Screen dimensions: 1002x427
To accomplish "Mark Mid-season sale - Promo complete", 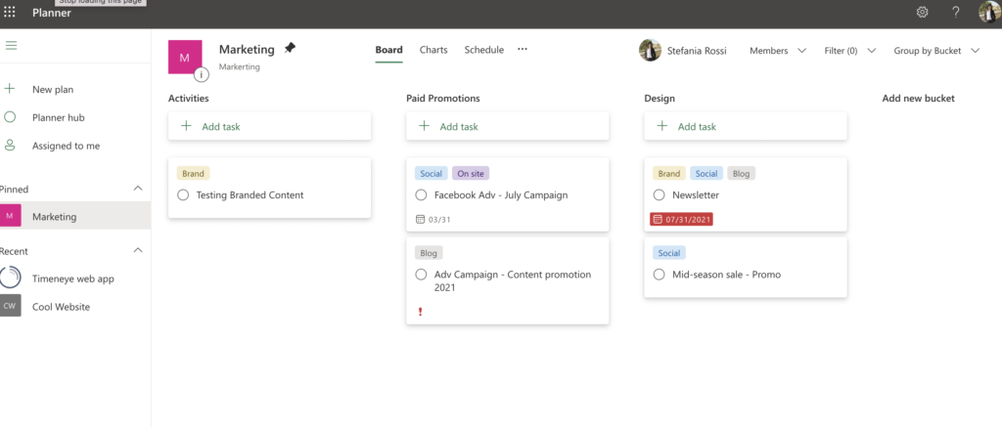I will (659, 275).
